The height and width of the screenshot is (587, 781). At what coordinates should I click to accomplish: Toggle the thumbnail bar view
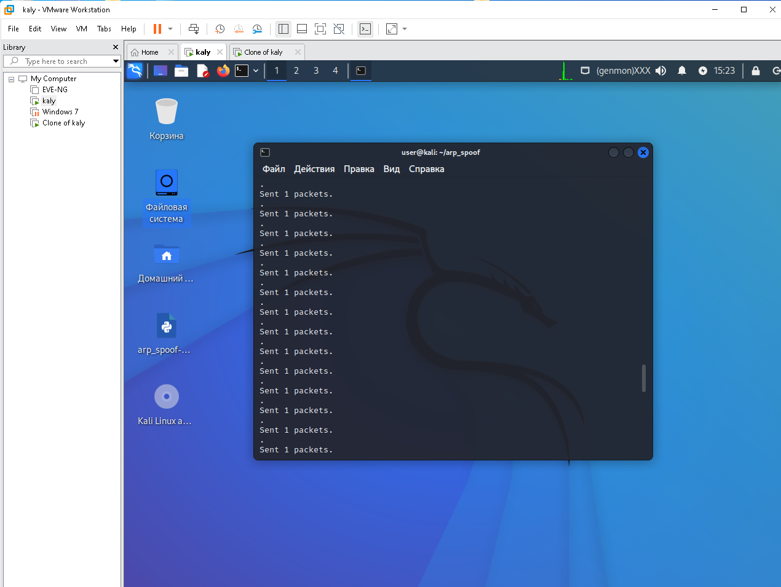tap(302, 29)
